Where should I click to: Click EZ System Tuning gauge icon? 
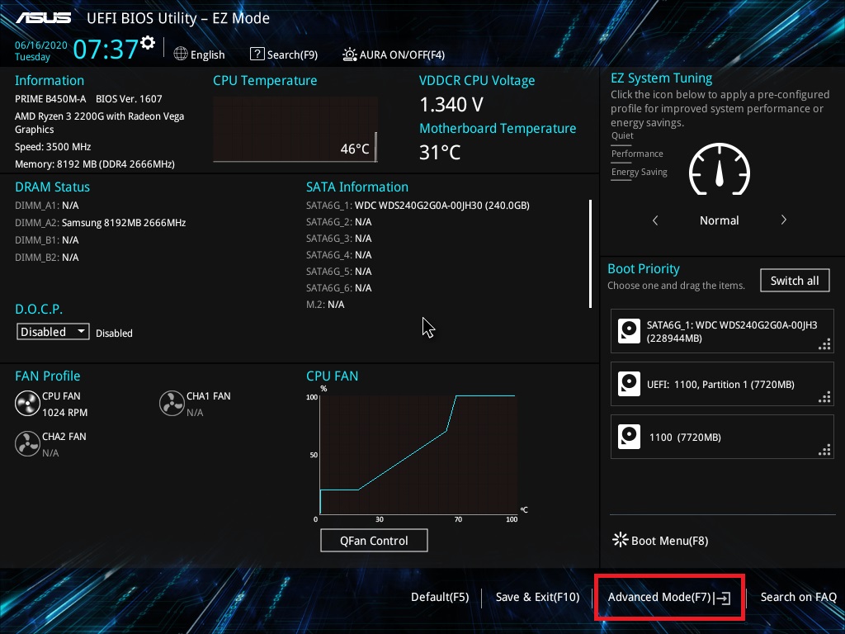click(x=720, y=169)
